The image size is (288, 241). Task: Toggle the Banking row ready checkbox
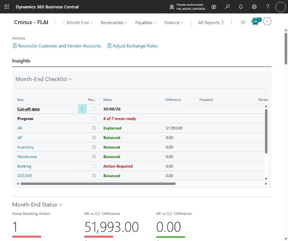click(x=94, y=166)
